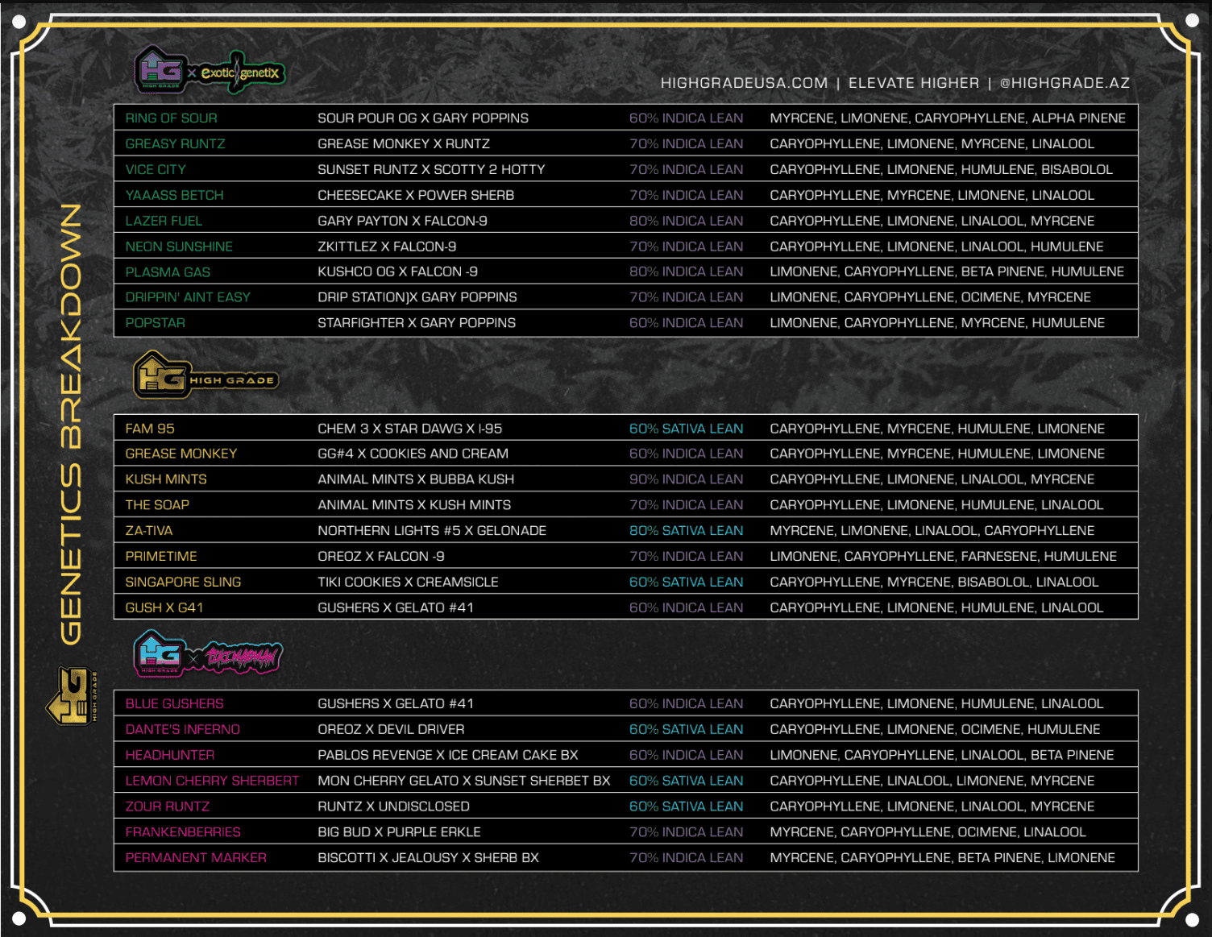Viewport: 1212px width, 937px height.
Task: Click the small HG logo in sidebar
Action: click(72, 695)
